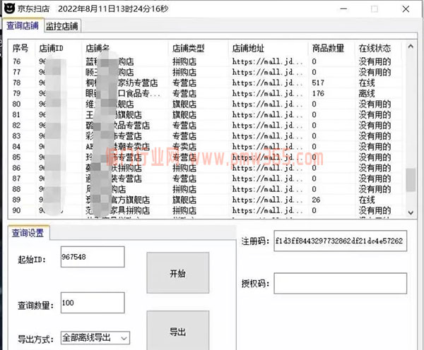Switch to the 监控店铺 tab

pyautogui.click(x=62, y=27)
